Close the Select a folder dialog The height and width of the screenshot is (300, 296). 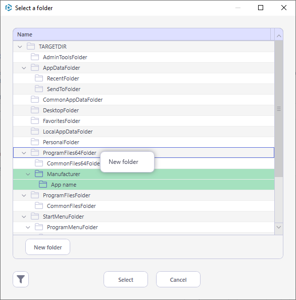284,8
